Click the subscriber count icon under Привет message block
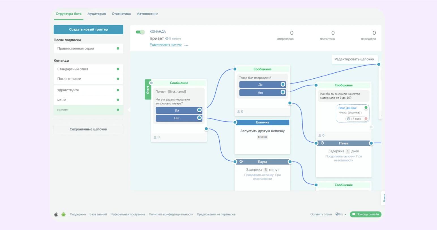The height and width of the screenshot is (230, 437). [x=155, y=137]
